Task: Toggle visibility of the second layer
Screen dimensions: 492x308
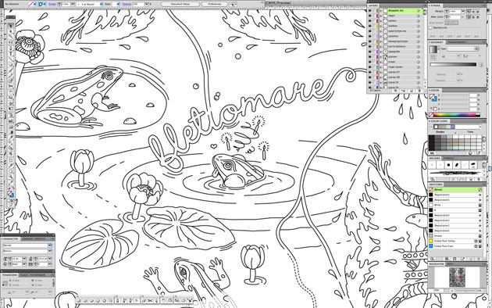Action: [x=370, y=16]
